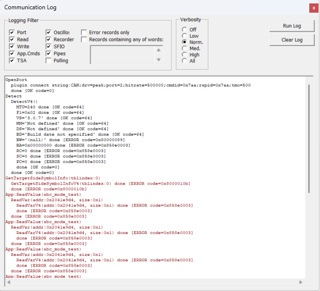
Task: Toggle the Recorder logging filter
Action: pos(48,39)
